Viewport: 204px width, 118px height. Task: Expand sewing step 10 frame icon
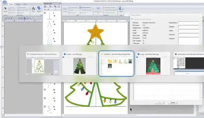tap(45, 89)
